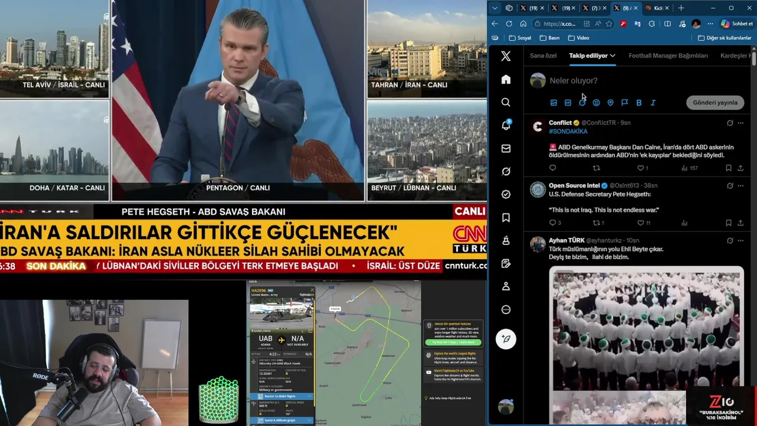Insert emoji in the composer
The height and width of the screenshot is (426, 757).
tap(596, 102)
